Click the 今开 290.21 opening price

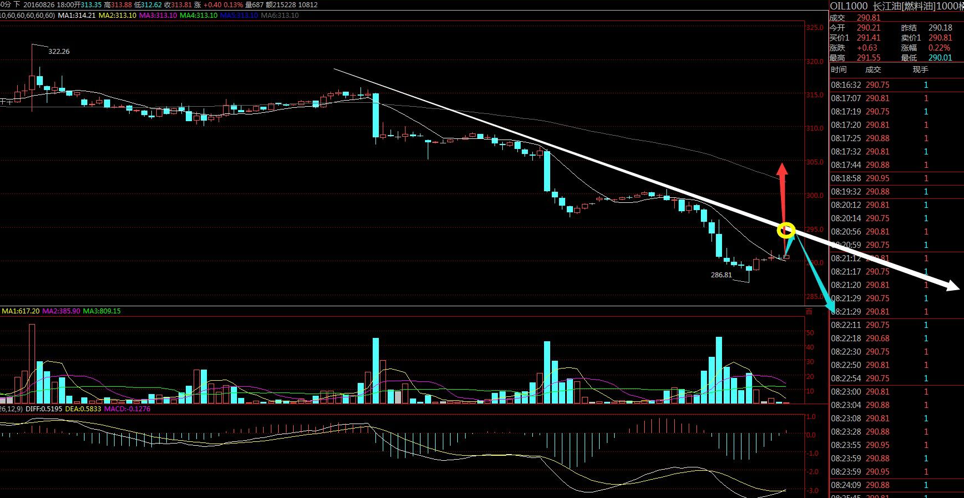[855, 28]
